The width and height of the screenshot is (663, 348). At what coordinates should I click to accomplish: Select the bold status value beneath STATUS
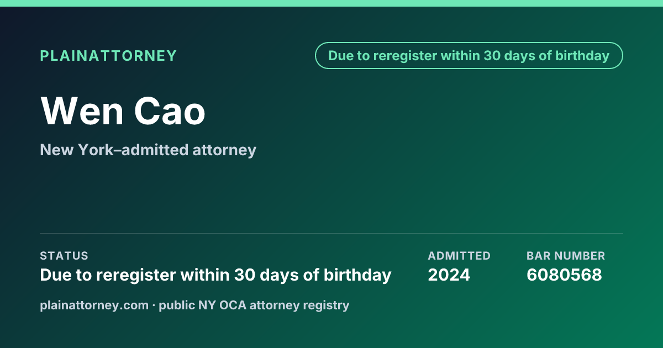click(x=215, y=275)
